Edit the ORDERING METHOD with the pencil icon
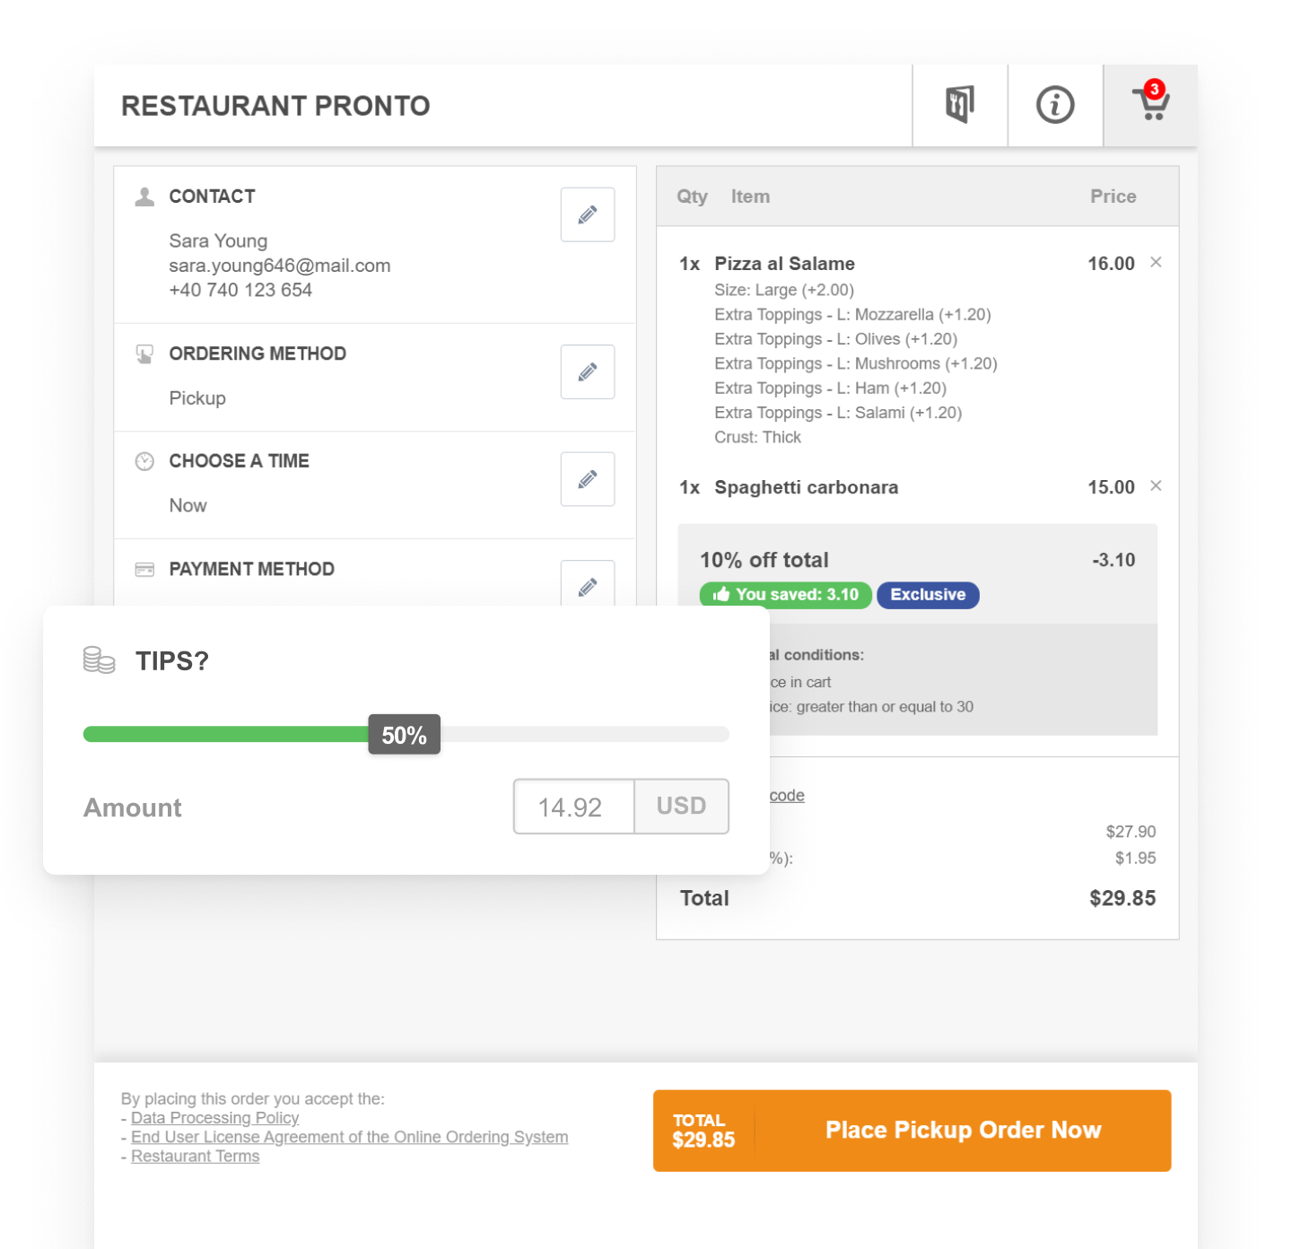The height and width of the screenshot is (1249, 1292). click(587, 371)
